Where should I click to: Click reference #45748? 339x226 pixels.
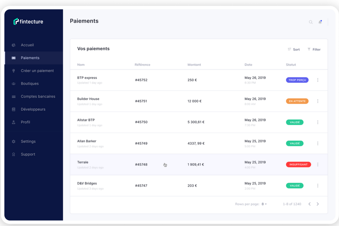pos(141,164)
